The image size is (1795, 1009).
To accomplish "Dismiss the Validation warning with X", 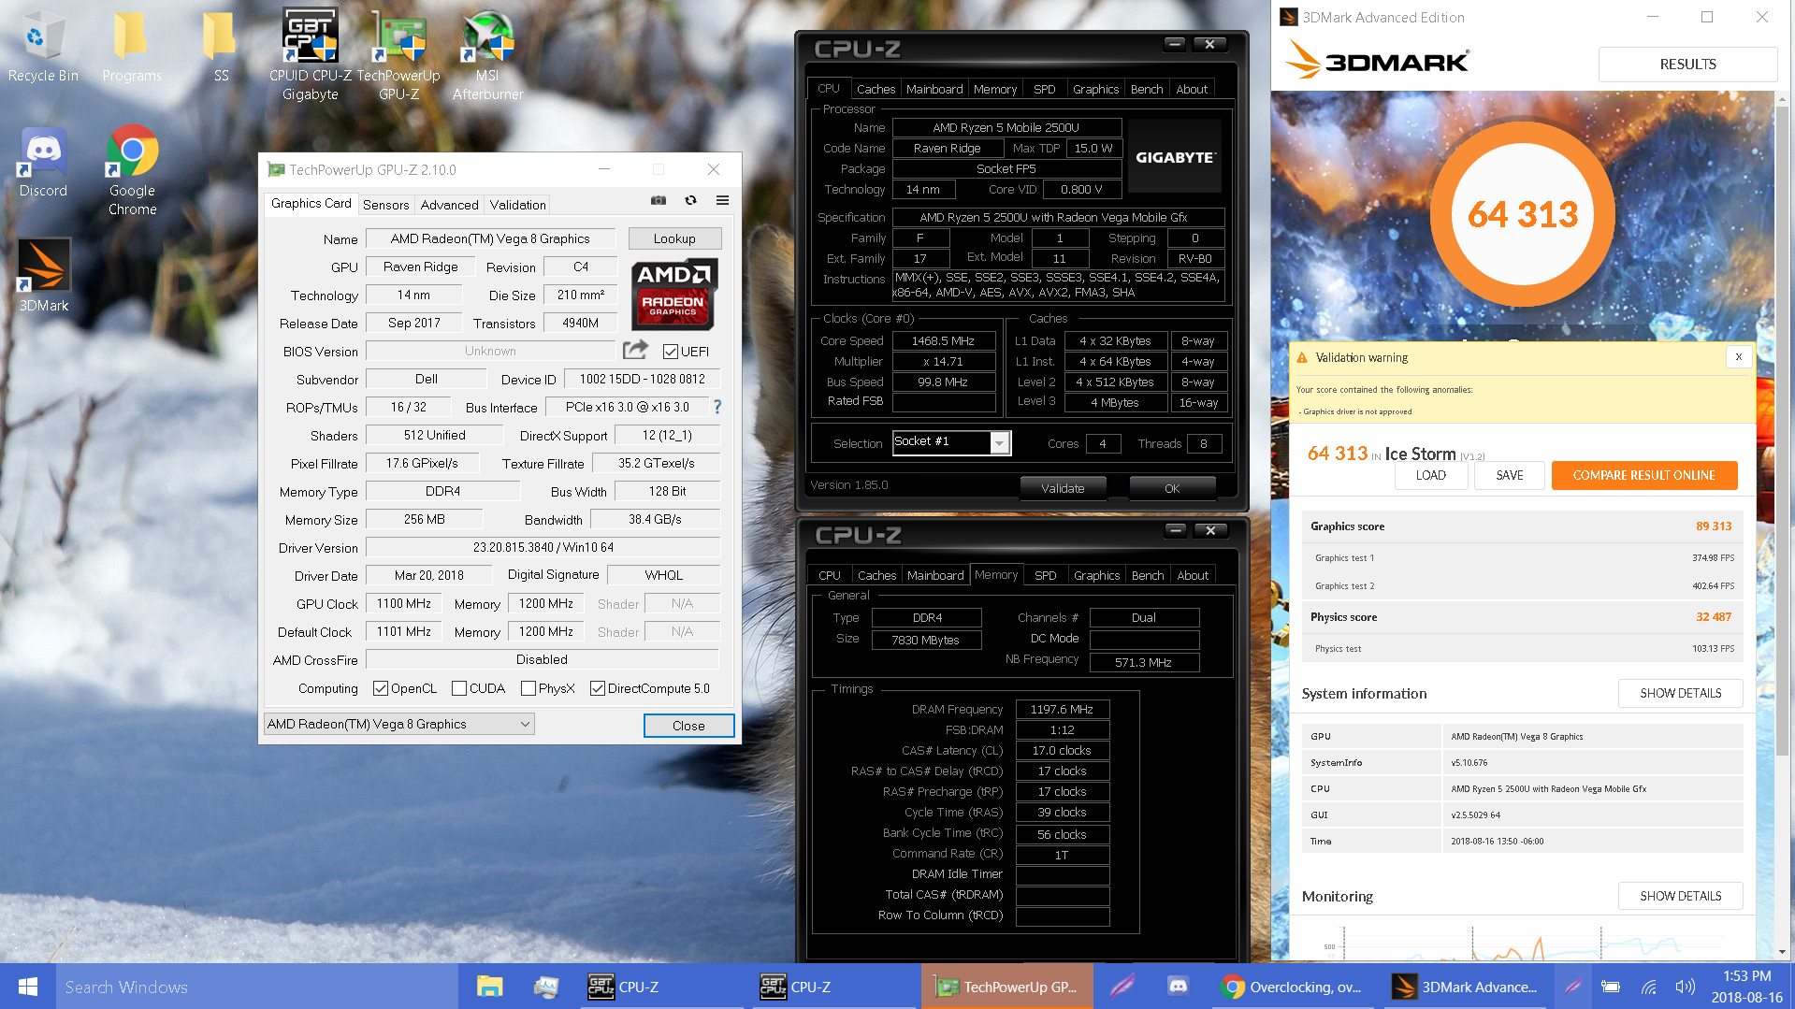I will (1739, 357).
